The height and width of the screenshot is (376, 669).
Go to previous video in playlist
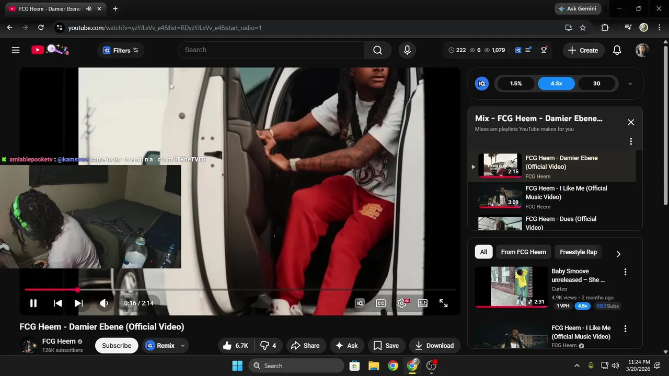(57, 303)
